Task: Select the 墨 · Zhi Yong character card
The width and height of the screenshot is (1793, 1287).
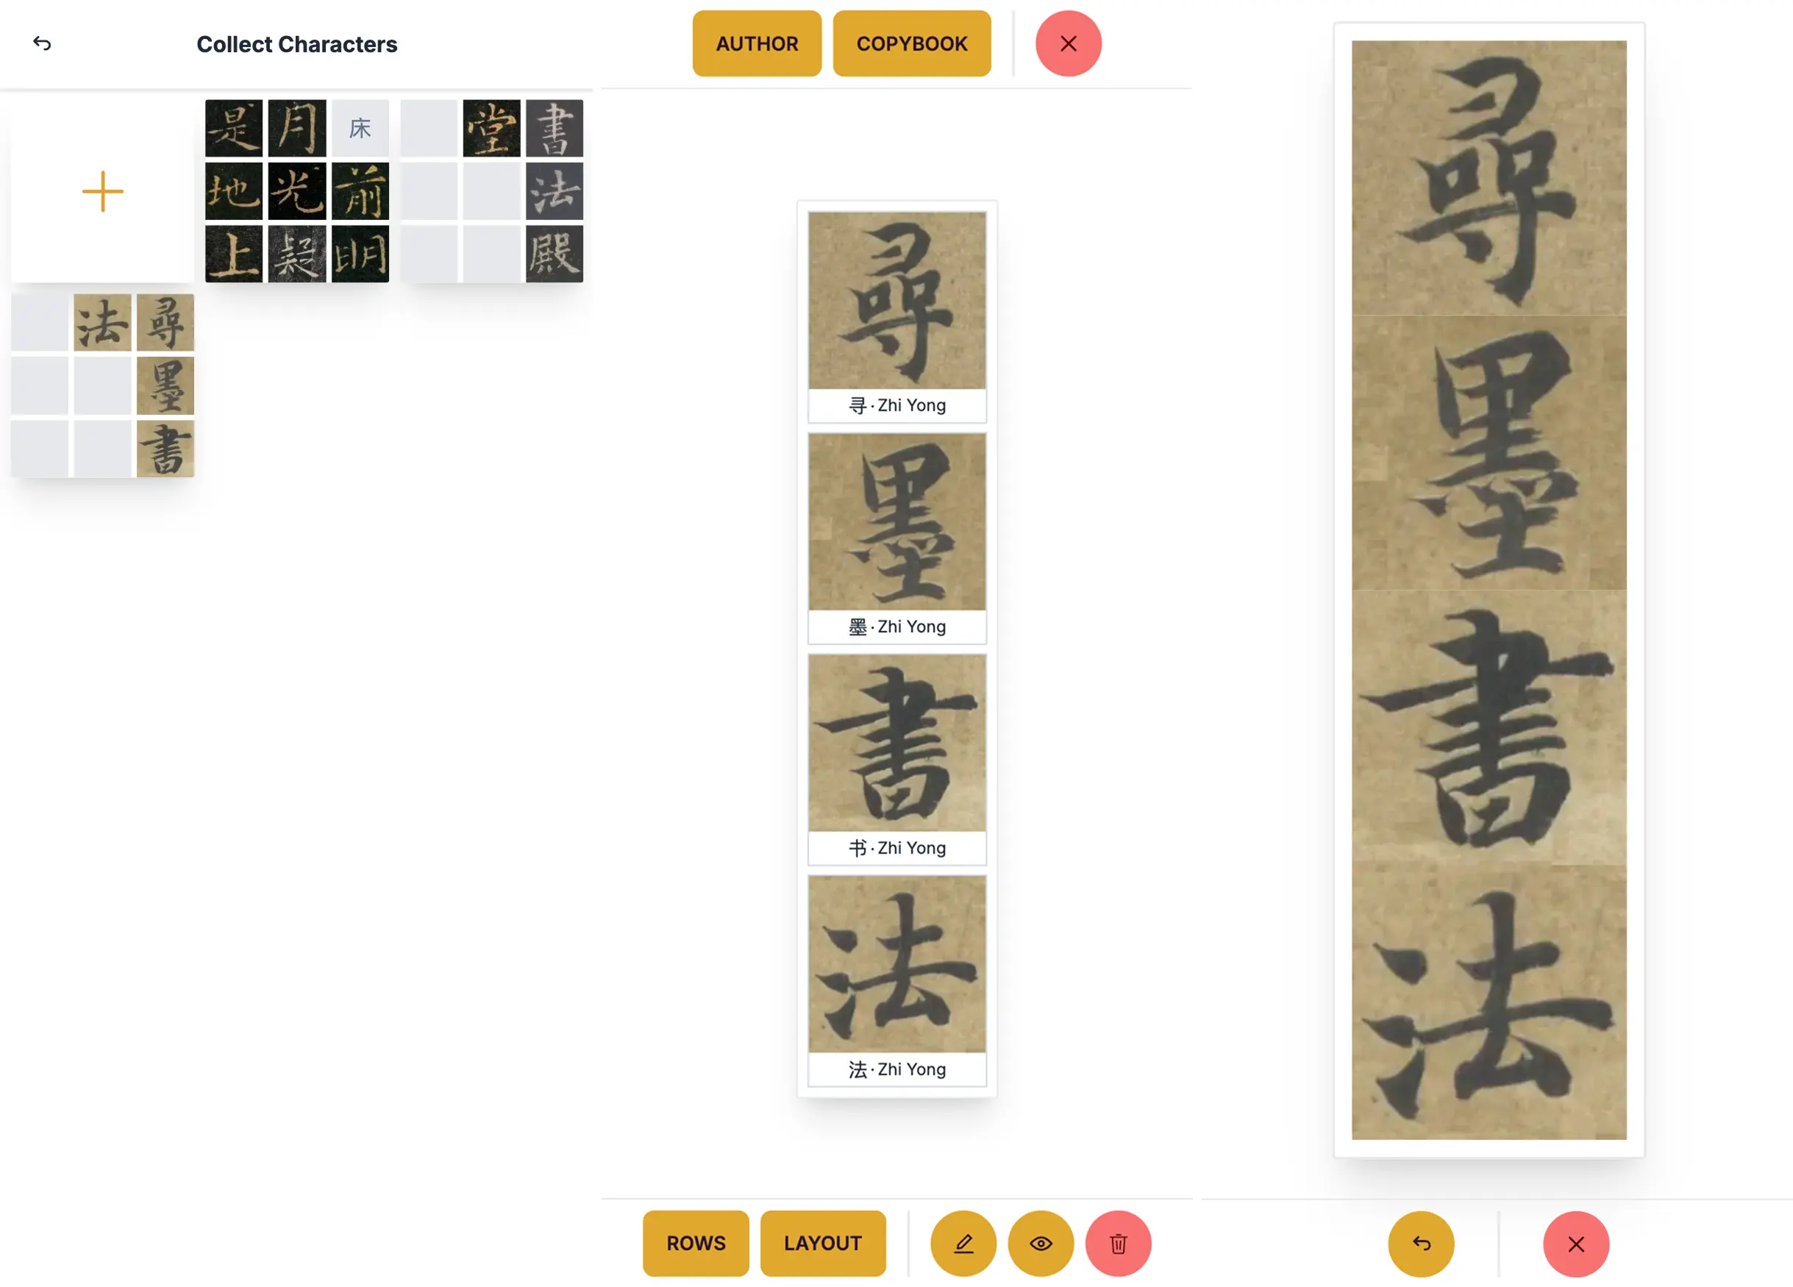Action: coord(896,538)
